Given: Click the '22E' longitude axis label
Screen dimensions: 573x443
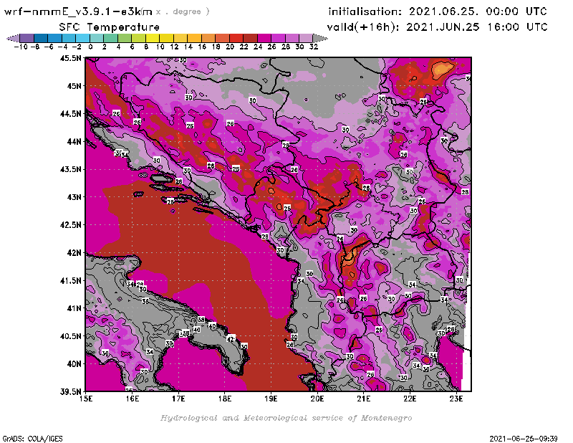Looking at the screenshot, I should [x=410, y=399].
